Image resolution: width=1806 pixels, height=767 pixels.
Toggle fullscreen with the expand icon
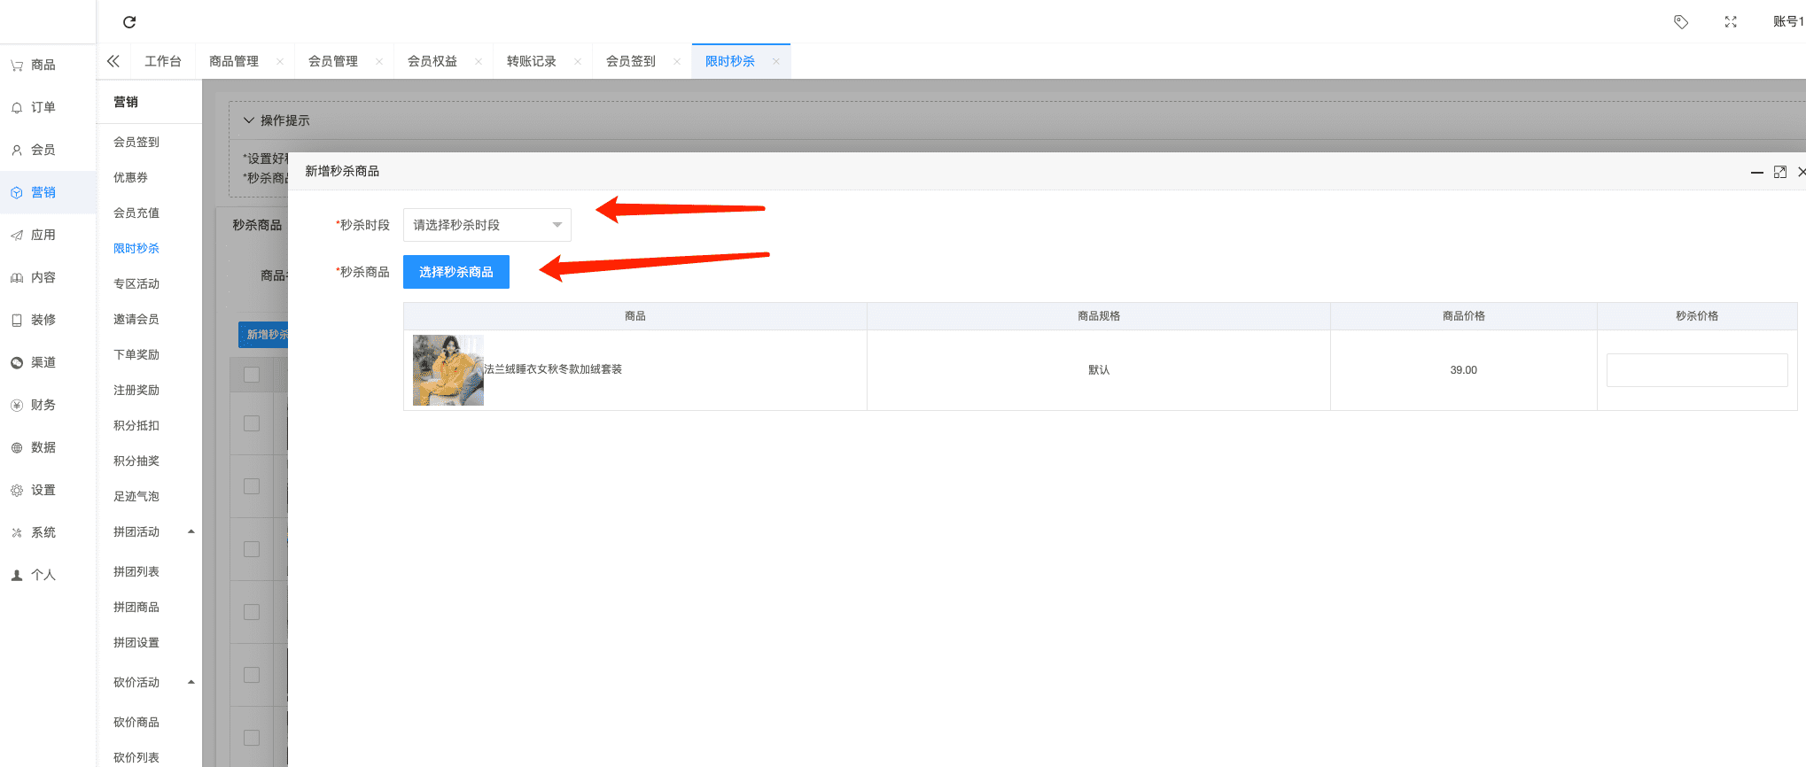click(x=1730, y=22)
